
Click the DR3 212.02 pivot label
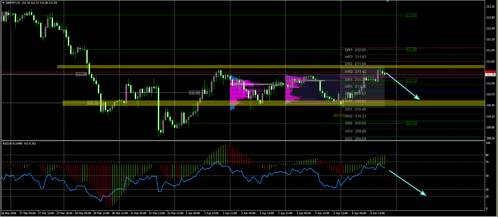[x=355, y=50]
